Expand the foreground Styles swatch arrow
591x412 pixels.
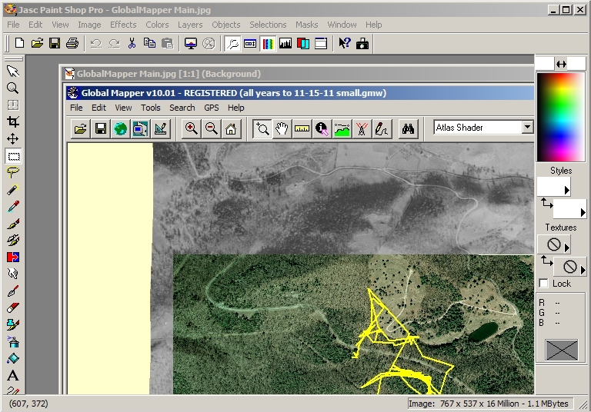point(567,190)
